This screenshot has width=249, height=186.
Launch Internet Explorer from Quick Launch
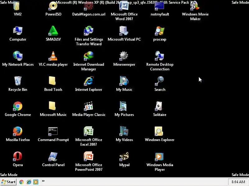click(29, 182)
